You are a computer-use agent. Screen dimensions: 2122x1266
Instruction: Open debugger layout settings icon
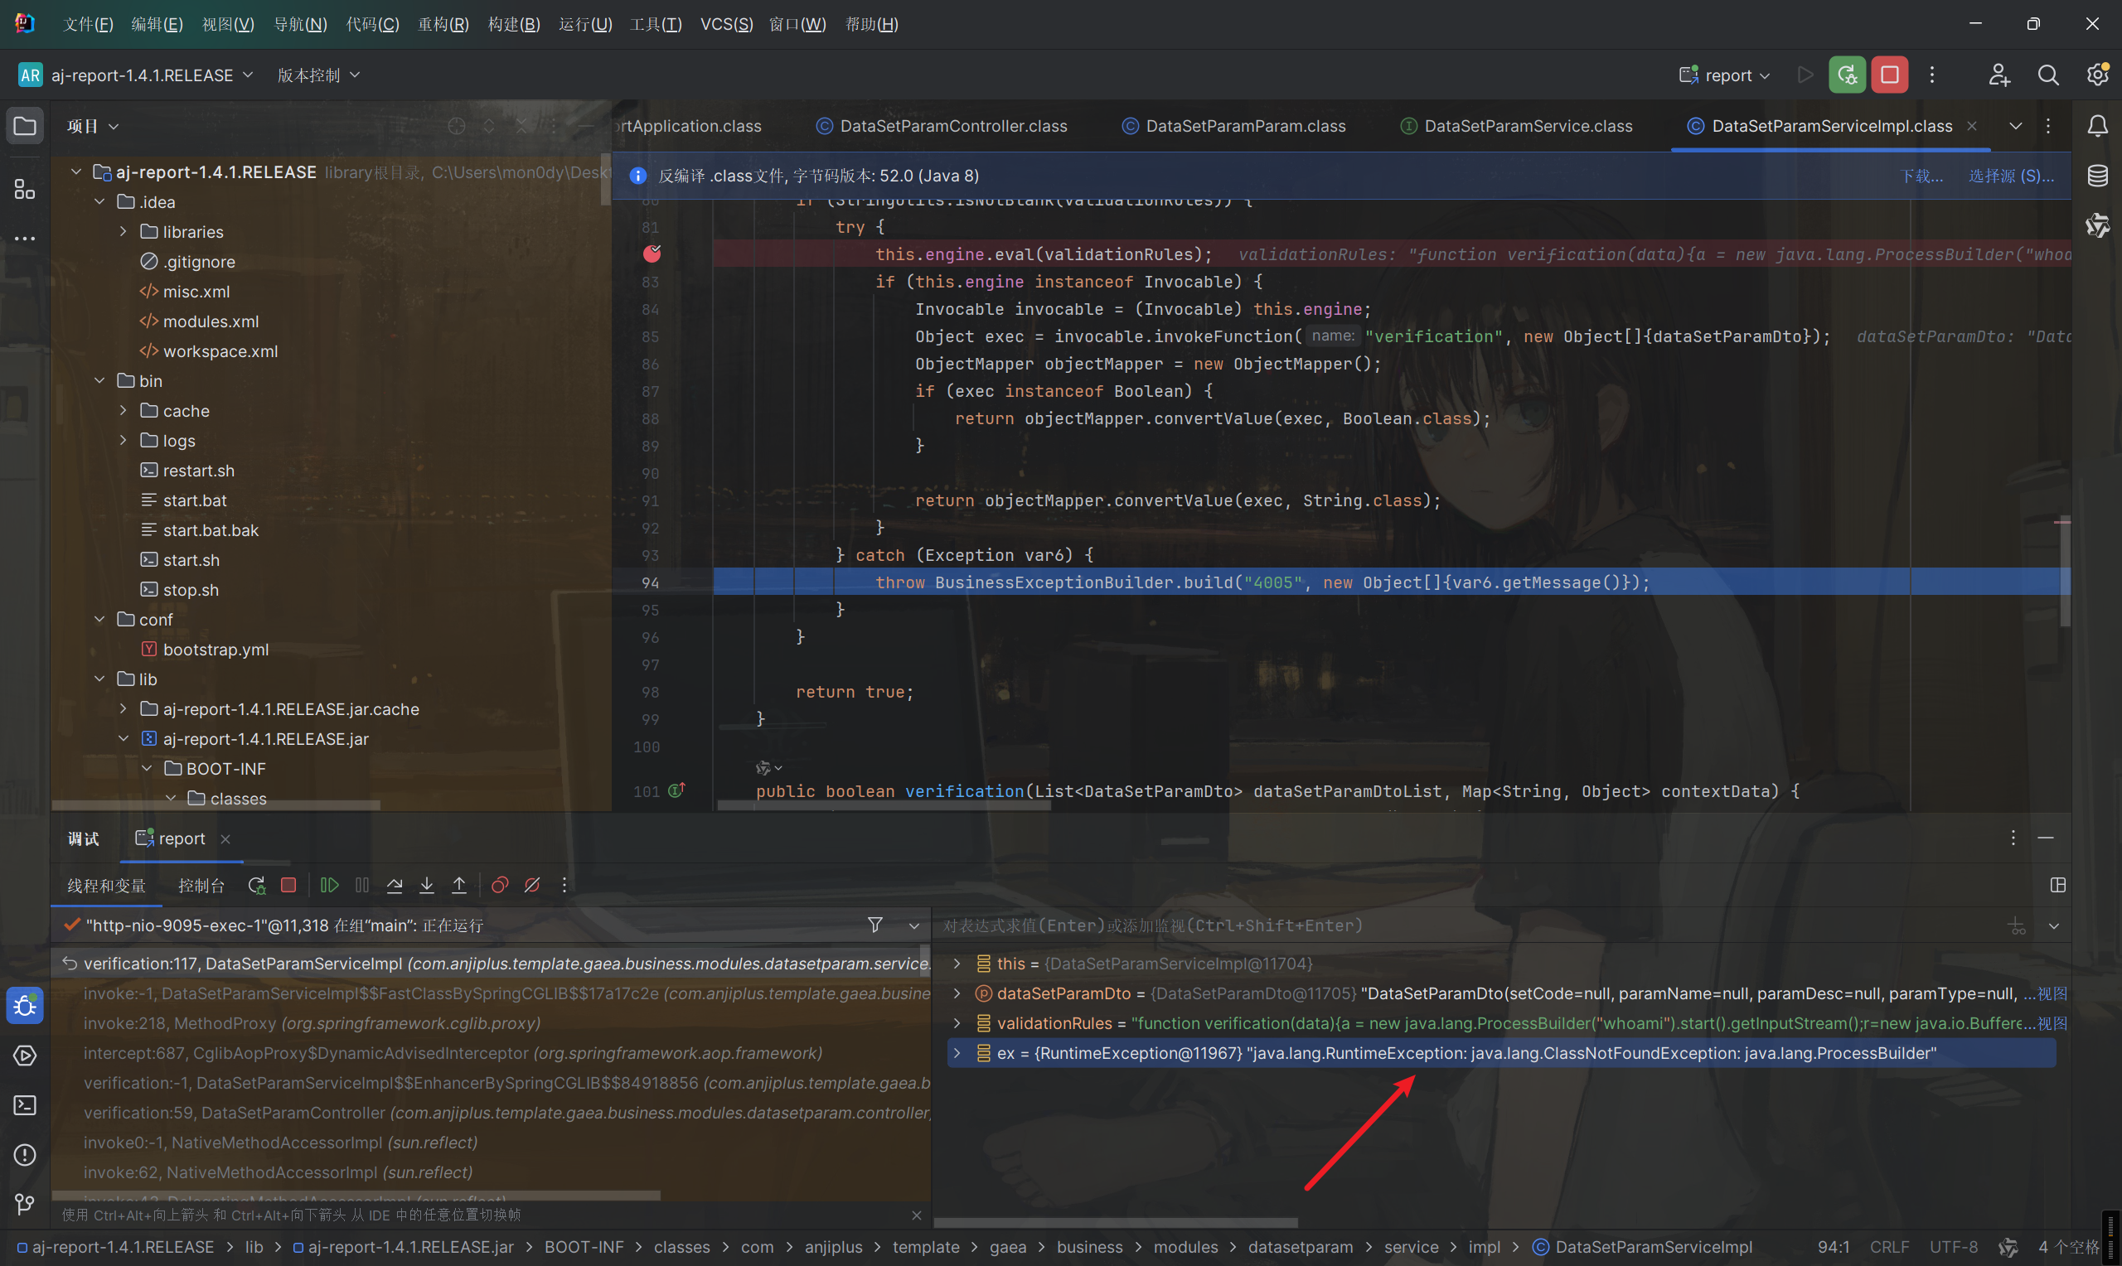(2058, 885)
